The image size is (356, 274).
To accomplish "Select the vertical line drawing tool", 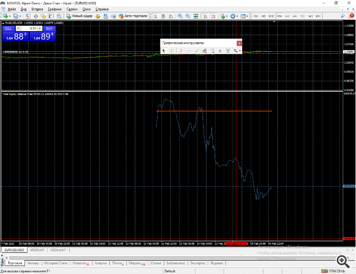I will (x=181, y=51).
